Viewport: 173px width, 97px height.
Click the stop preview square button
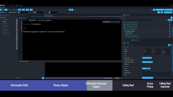75,10
